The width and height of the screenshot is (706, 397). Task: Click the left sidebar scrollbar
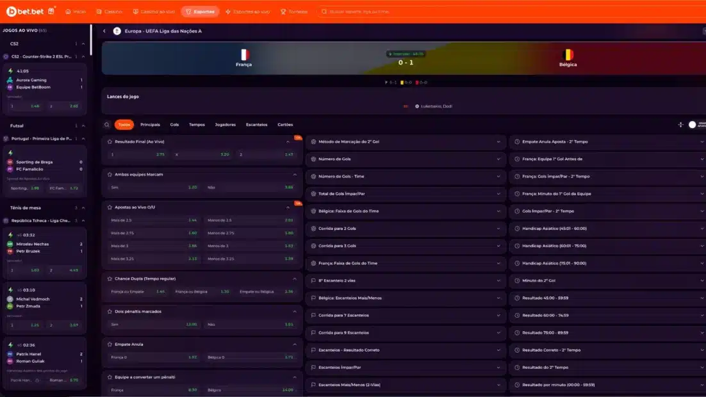91,40
